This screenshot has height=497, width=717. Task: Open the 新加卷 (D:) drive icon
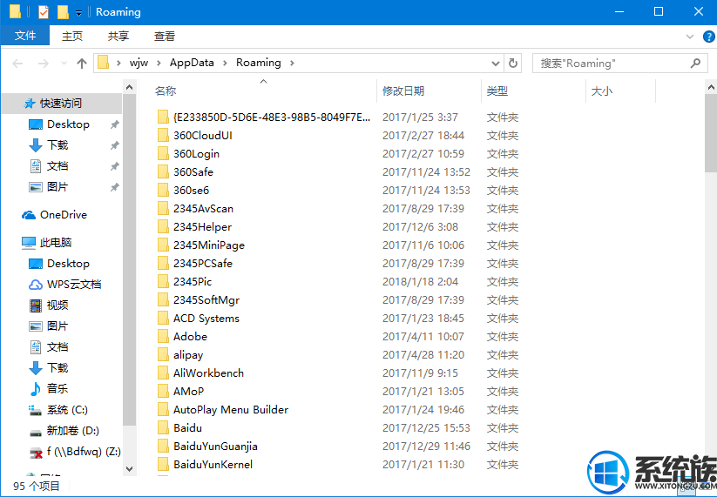point(35,431)
